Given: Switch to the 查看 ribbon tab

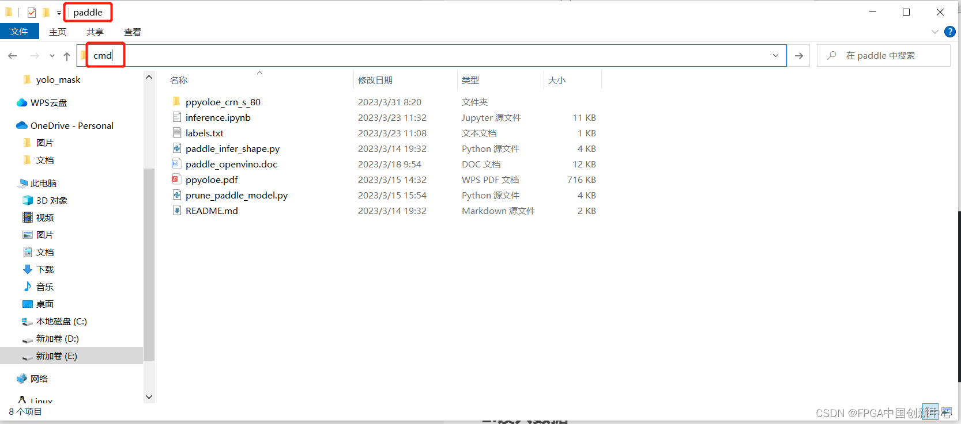Looking at the screenshot, I should pyautogui.click(x=133, y=32).
